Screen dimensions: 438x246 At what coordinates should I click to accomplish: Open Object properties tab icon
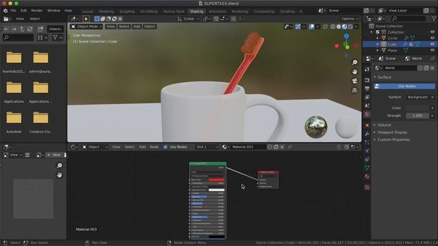pyautogui.click(x=367, y=126)
